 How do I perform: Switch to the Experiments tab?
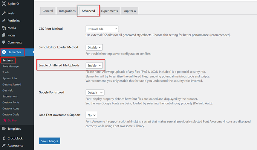pyautogui.click(x=109, y=11)
